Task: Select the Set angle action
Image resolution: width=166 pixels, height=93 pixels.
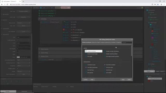Action: pyautogui.click(x=89, y=57)
